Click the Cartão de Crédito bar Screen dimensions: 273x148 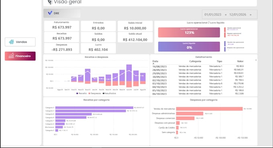[x=177, y=128]
